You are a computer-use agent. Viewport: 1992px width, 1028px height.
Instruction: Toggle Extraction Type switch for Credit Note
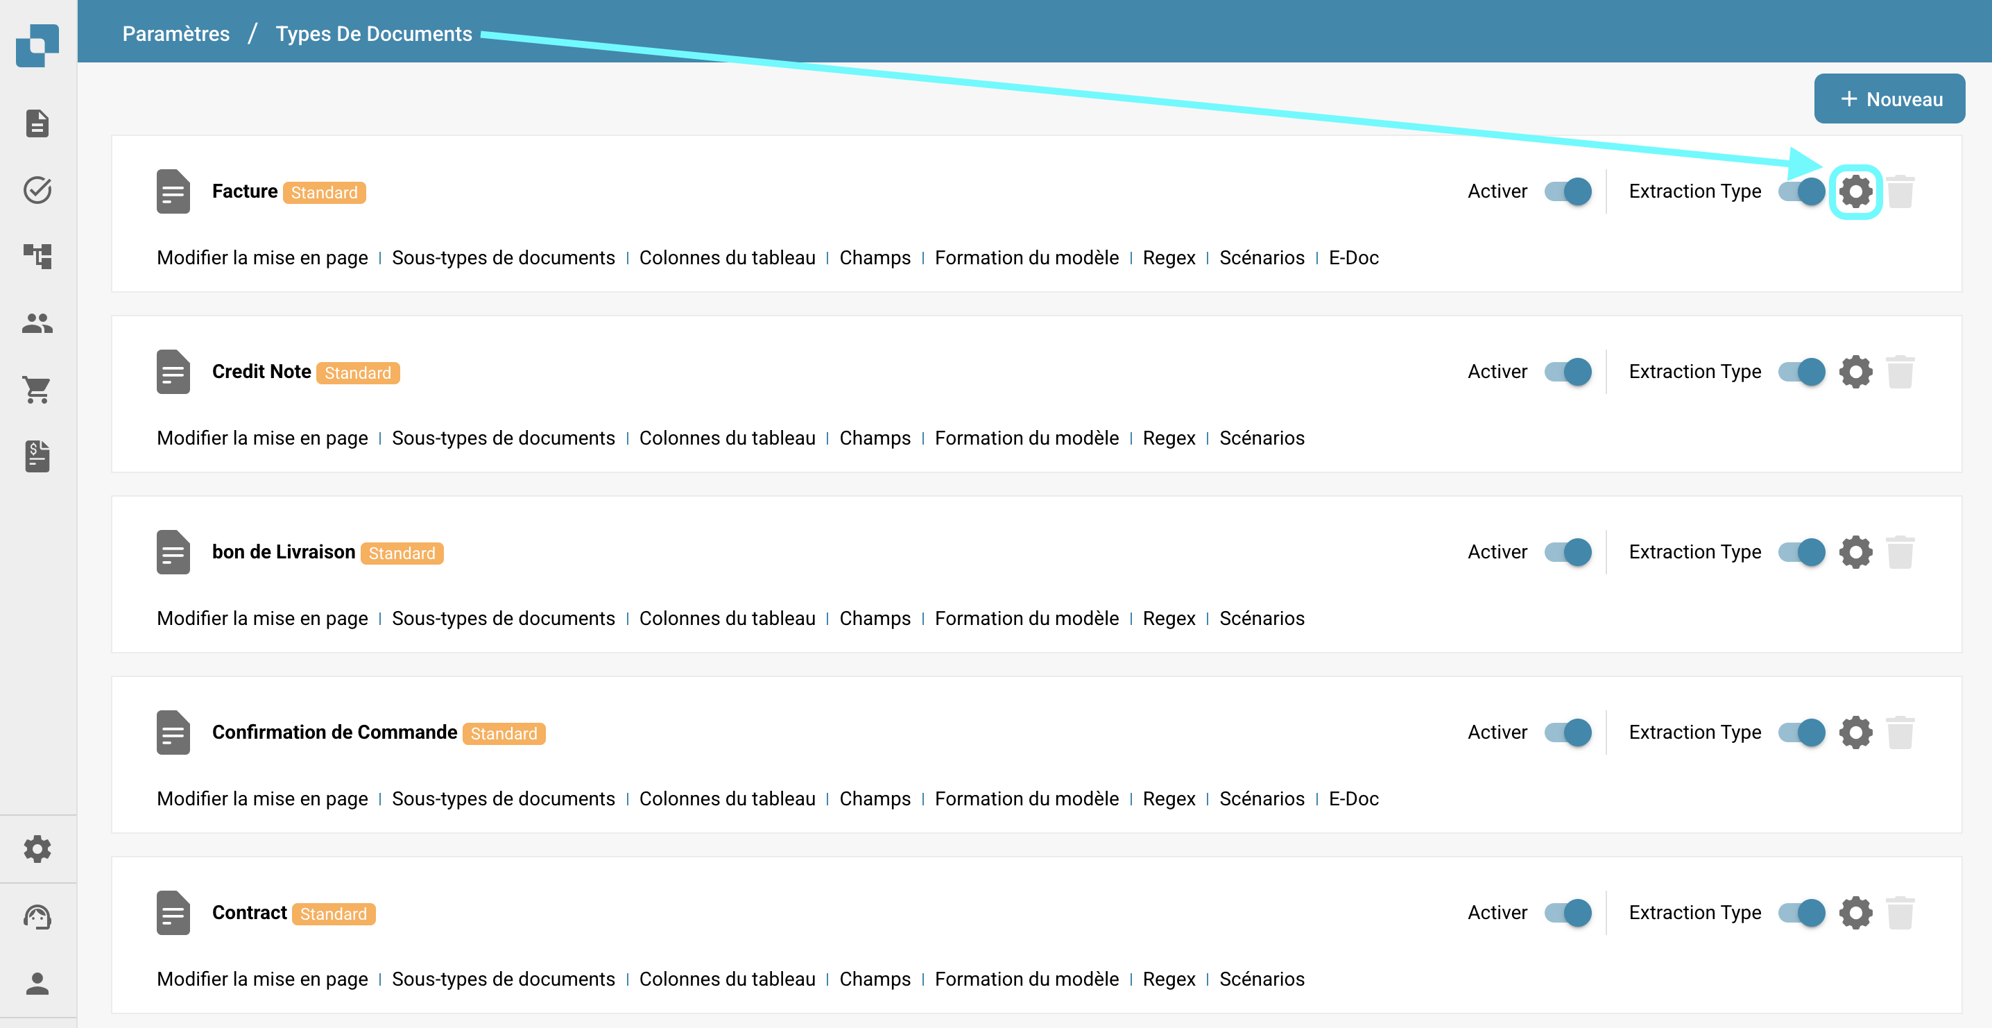click(1801, 372)
